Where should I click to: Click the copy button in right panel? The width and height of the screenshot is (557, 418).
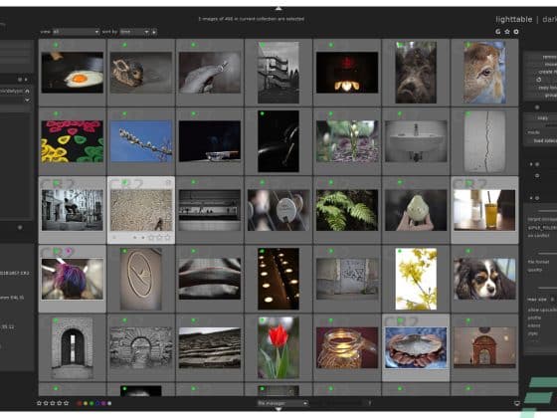(x=542, y=117)
